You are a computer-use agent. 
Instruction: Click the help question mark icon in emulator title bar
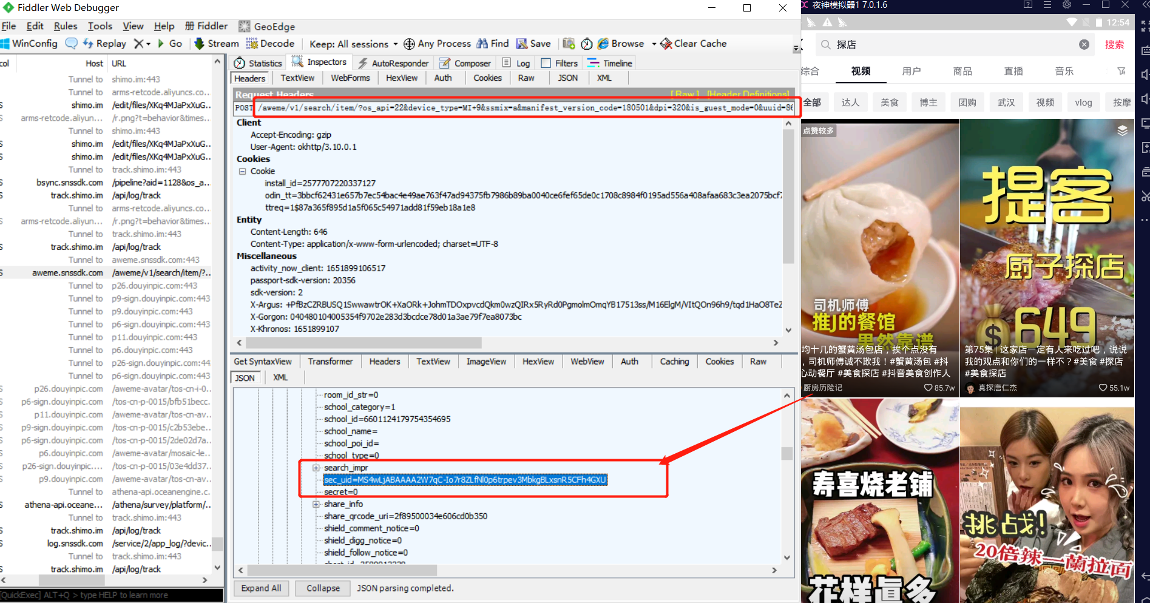pyautogui.click(x=1028, y=5)
